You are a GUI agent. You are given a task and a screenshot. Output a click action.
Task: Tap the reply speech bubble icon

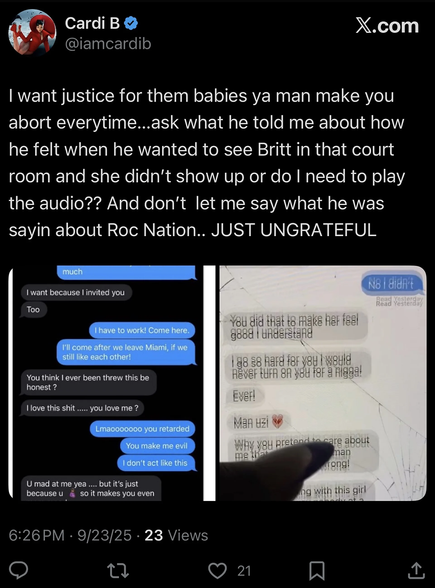(19, 570)
